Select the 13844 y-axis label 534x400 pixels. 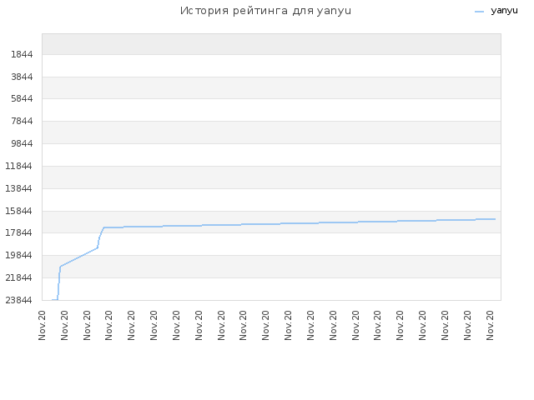[x=18, y=188]
